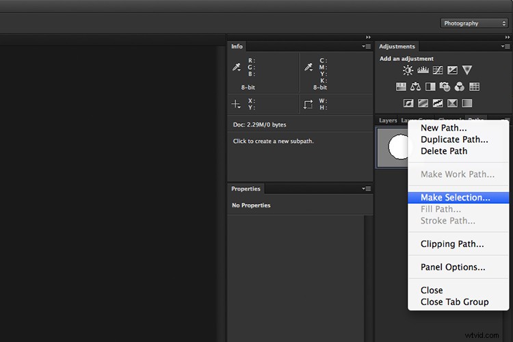Add an Invert adjustment
This screenshot has height=342, width=513.
point(408,103)
